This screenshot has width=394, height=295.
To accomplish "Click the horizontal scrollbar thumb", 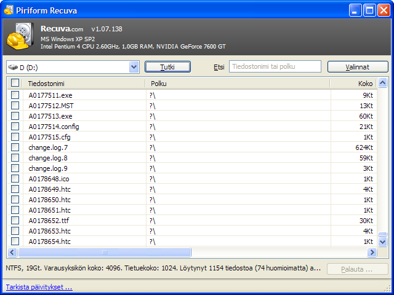I will [x=105, y=252].
